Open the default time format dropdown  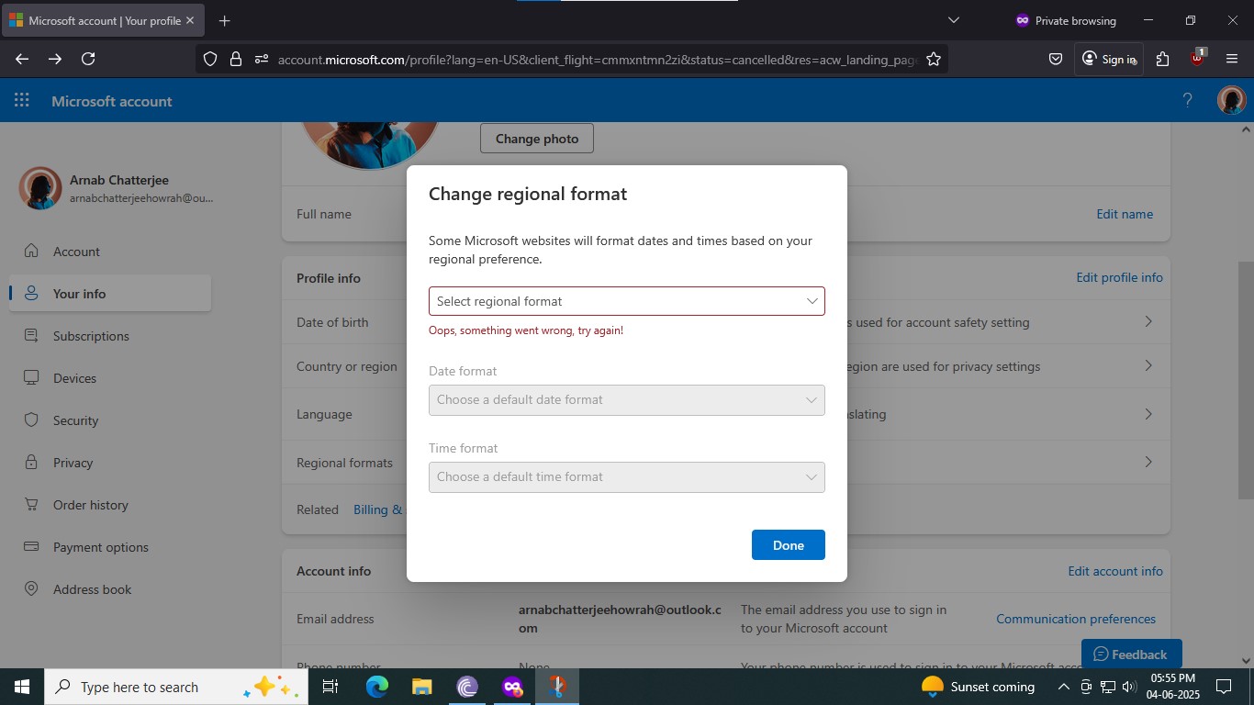click(626, 476)
